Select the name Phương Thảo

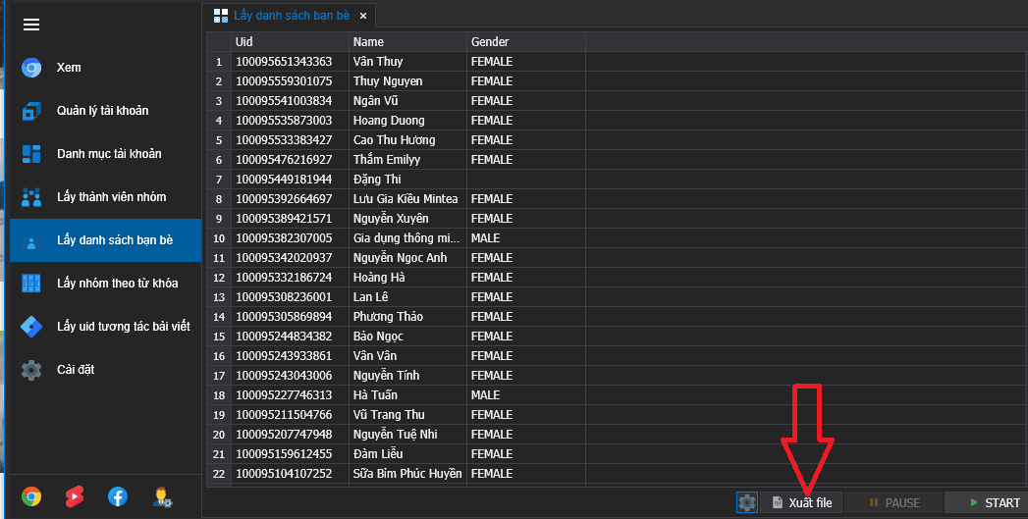coord(388,317)
